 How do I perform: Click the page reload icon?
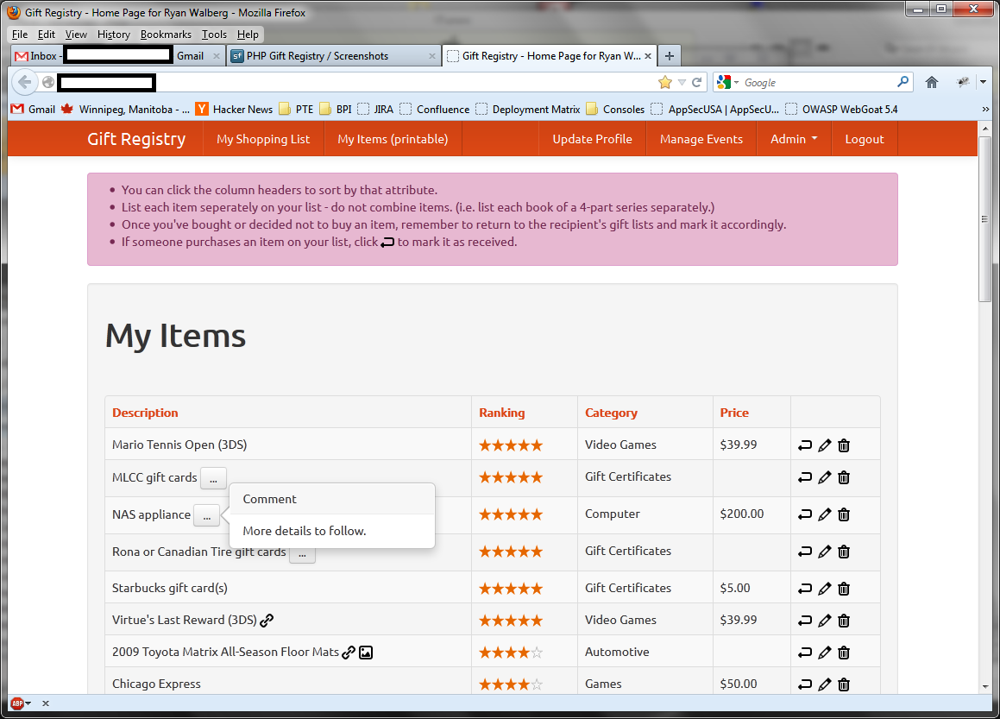click(x=697, y=82)
